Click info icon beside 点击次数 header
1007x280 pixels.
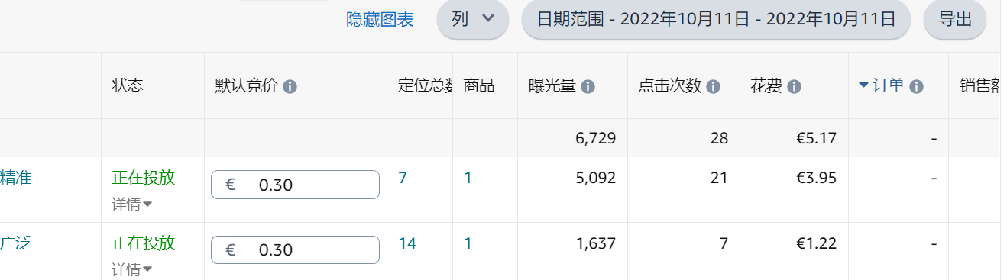[714, 86]
